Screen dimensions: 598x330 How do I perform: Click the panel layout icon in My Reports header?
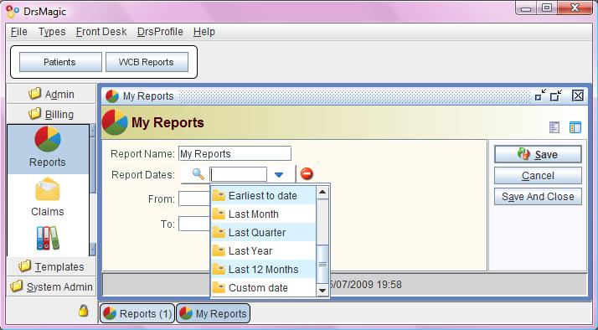pos(575,127)
